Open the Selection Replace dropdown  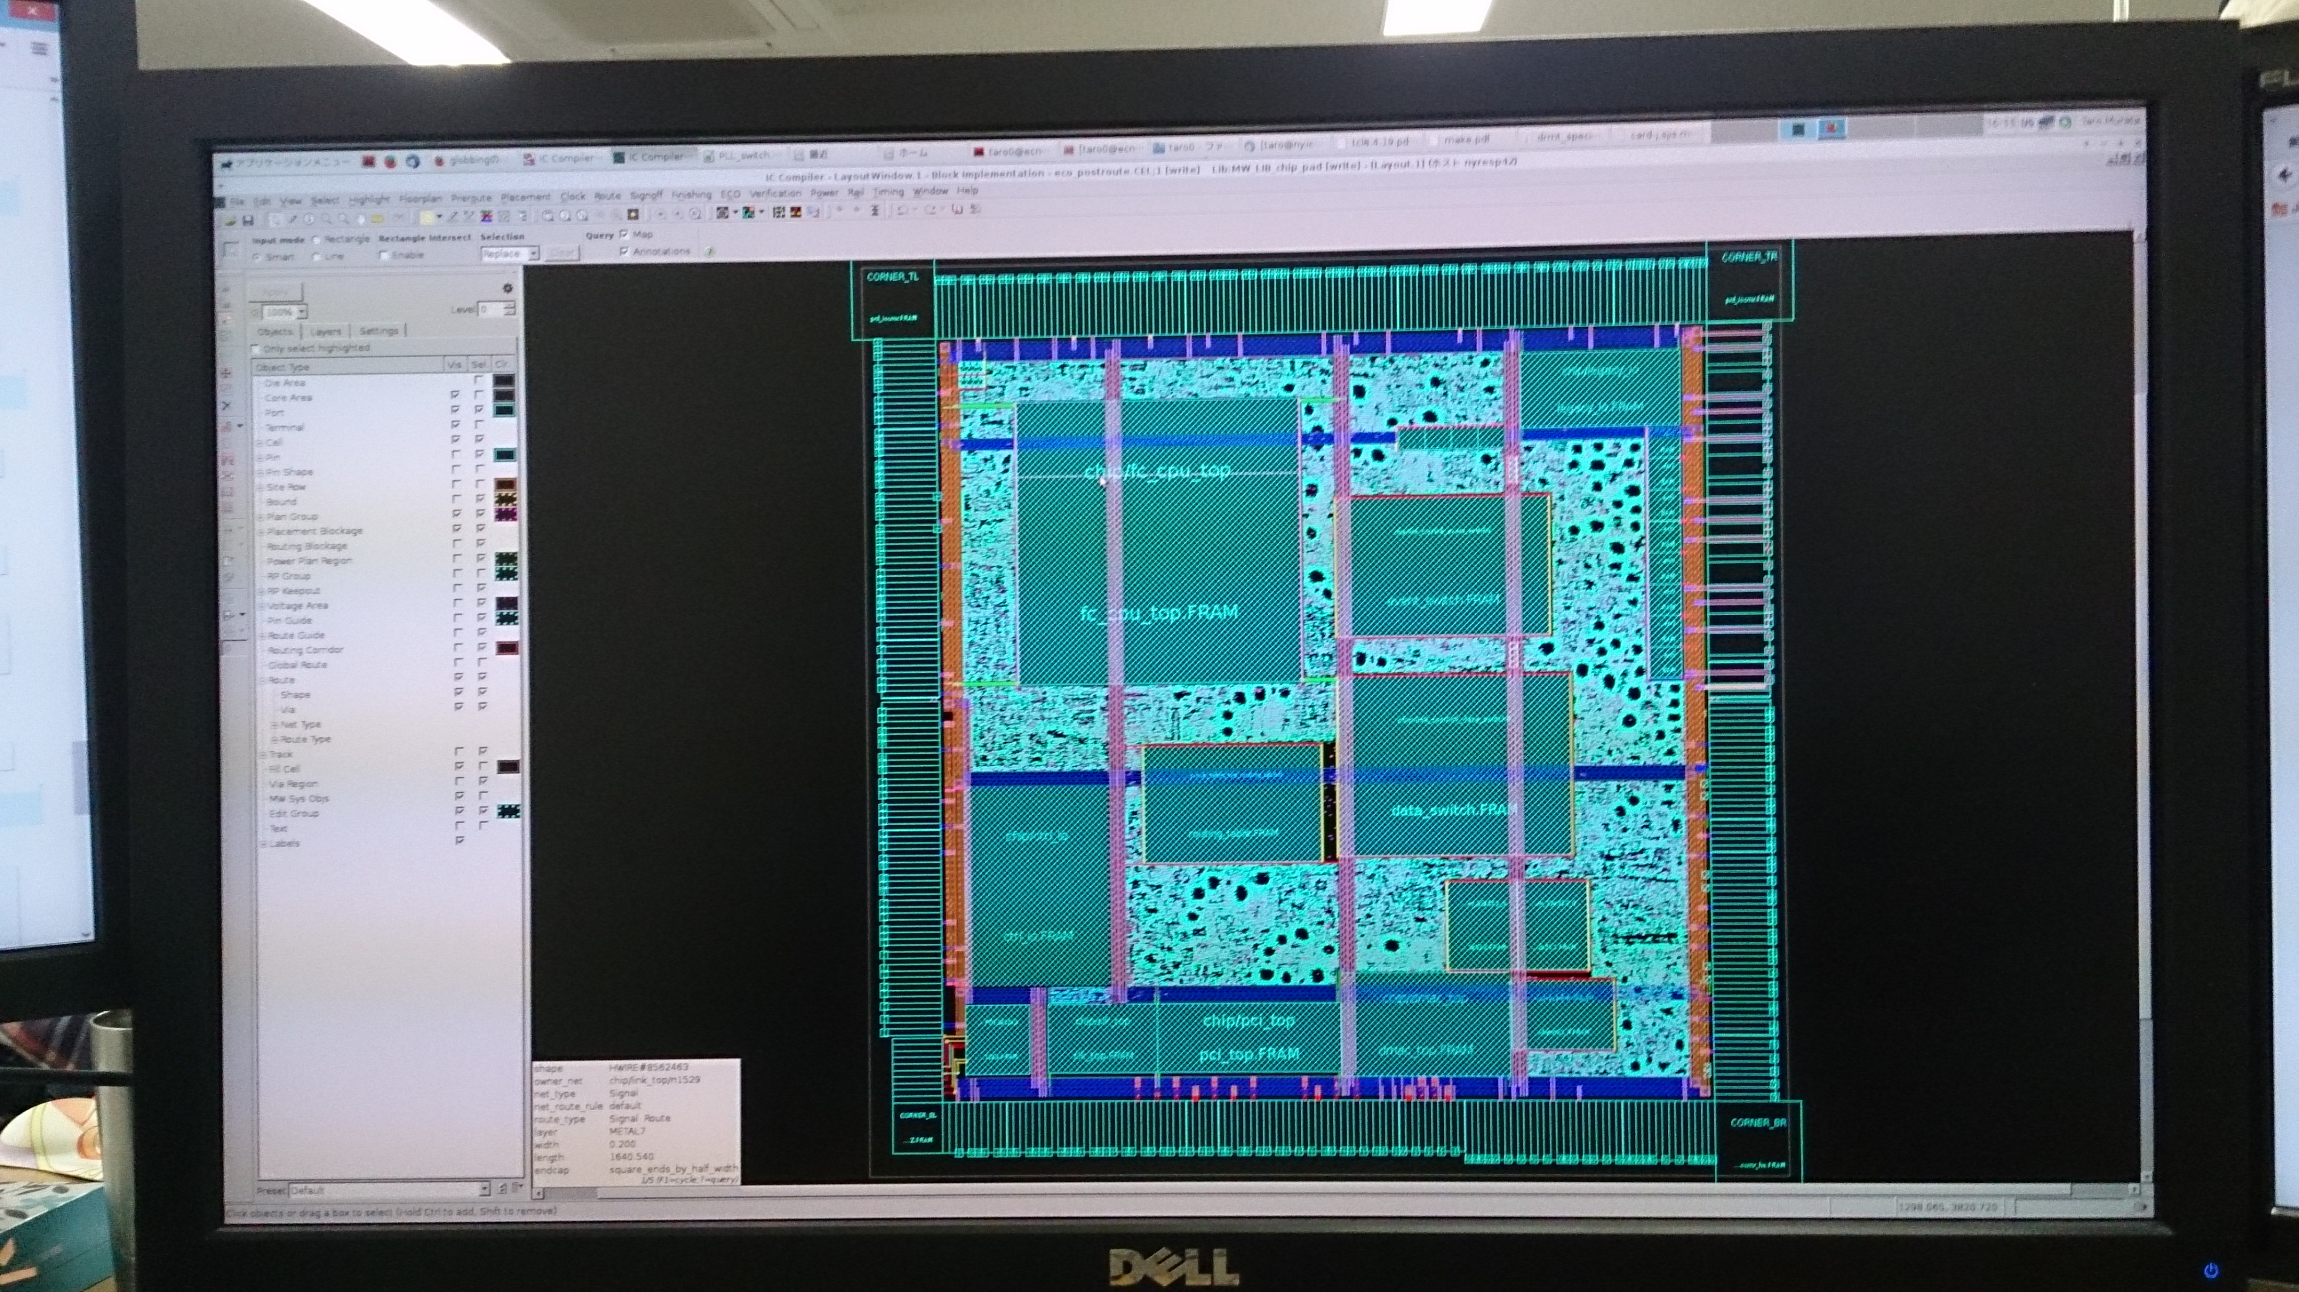533,254
